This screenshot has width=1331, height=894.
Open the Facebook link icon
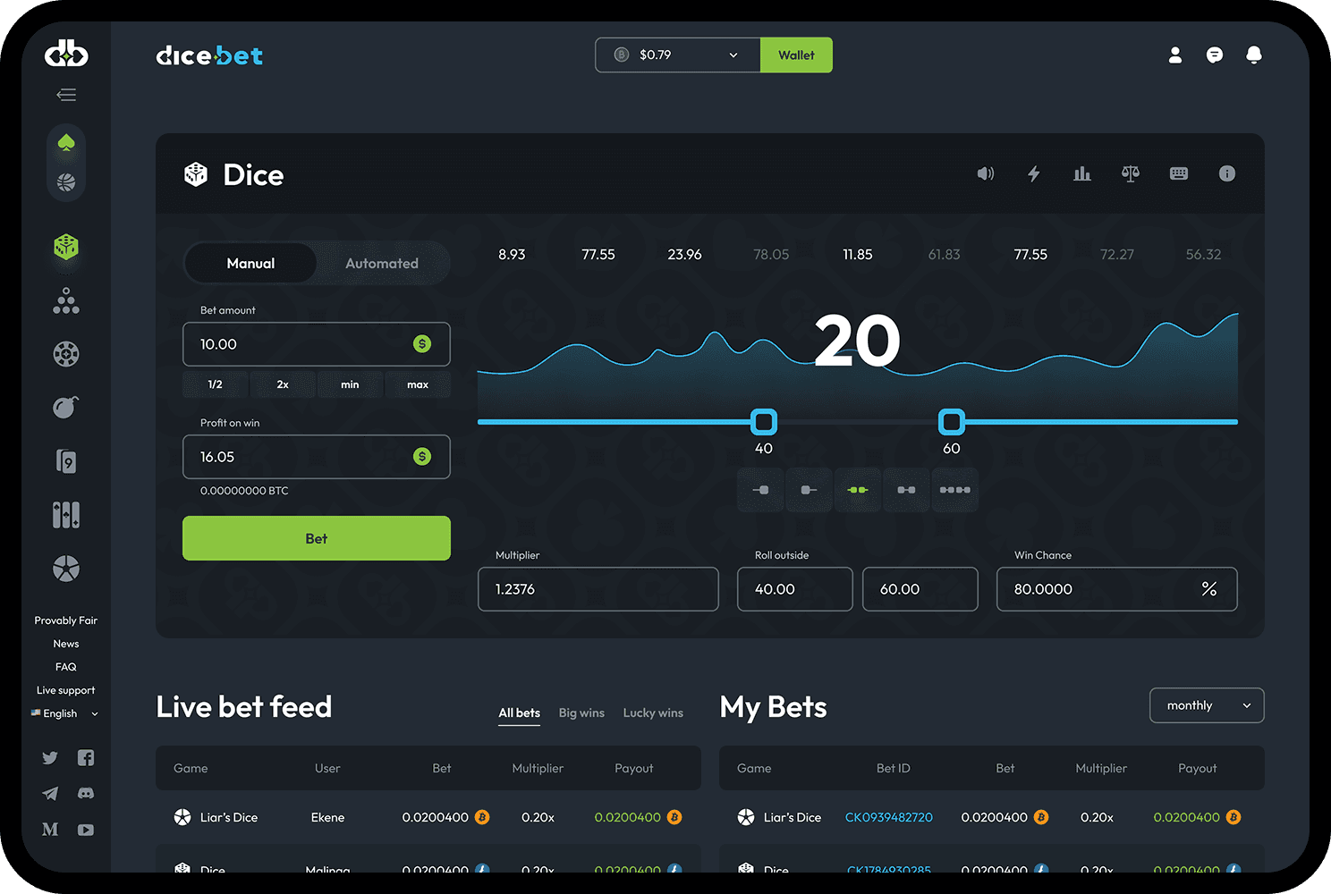[x=86, y=758]
